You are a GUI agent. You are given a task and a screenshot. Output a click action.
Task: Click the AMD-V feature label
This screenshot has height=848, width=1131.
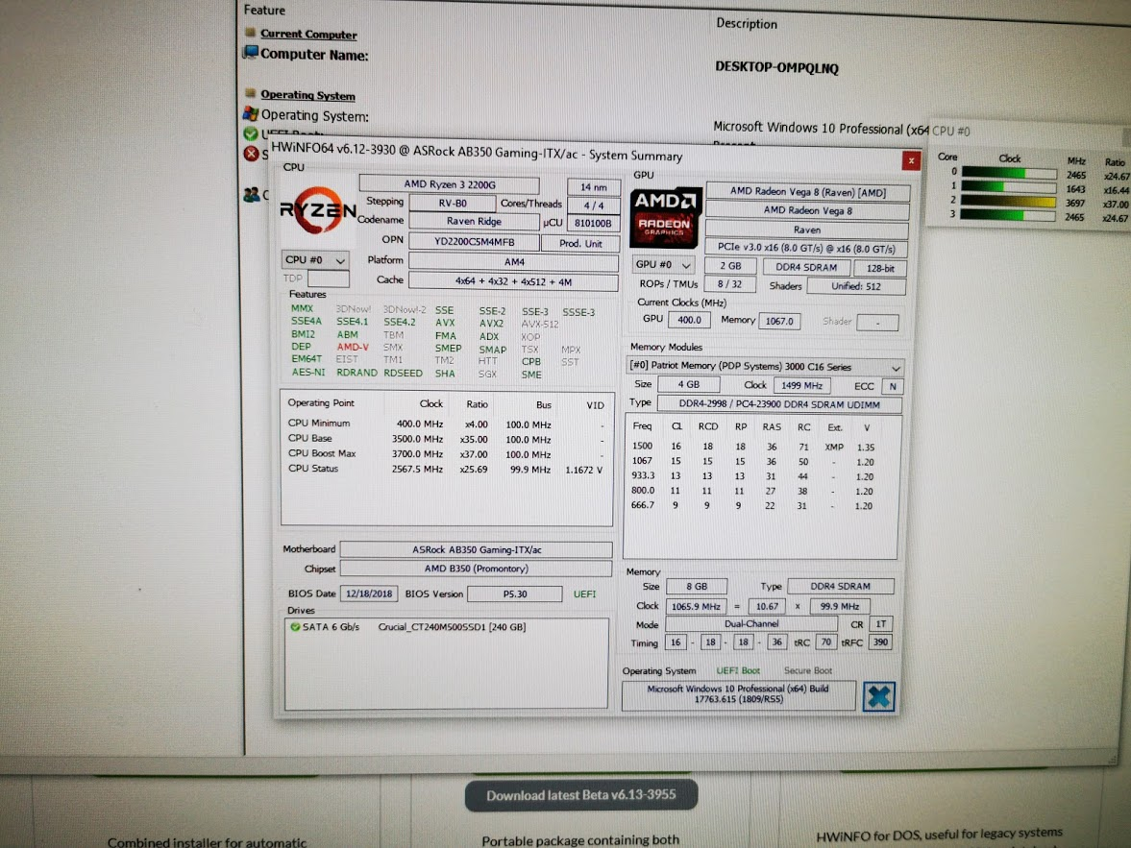[x=352, y=347]
